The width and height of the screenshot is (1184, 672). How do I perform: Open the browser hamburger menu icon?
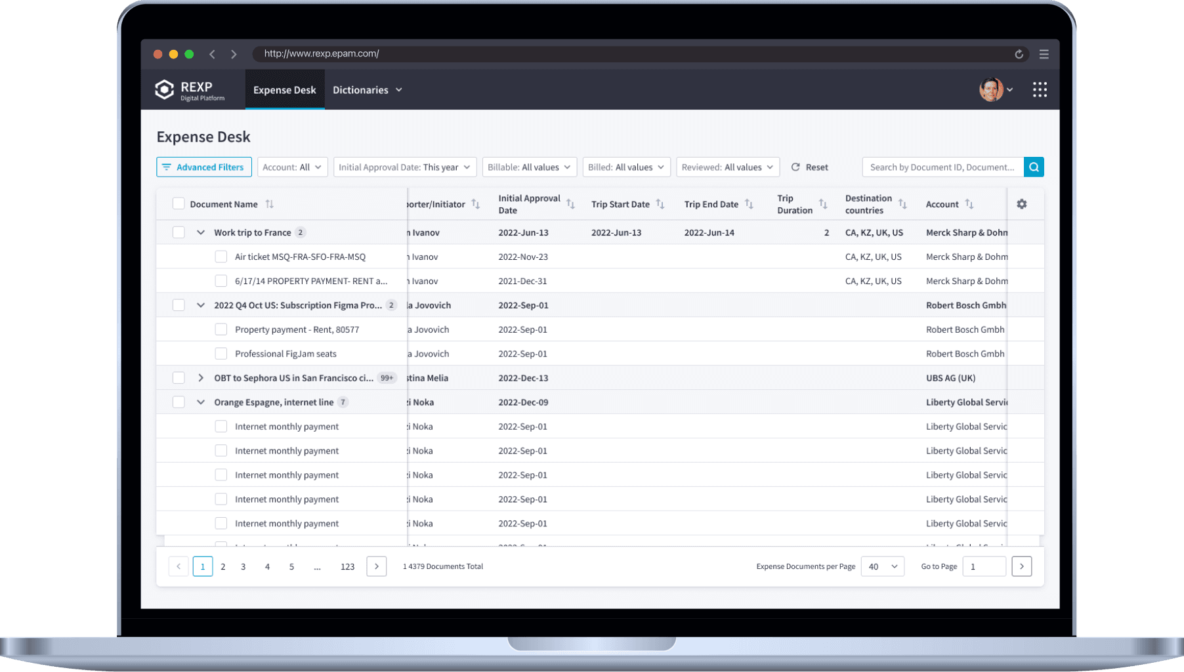tap(1044, 54)
